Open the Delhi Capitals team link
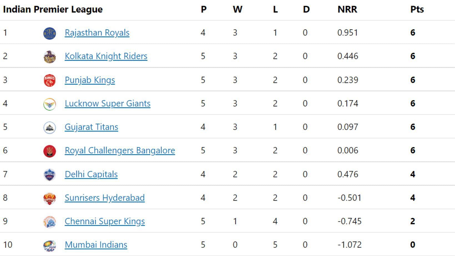The height and width of the screenshot is (256, 455). point(91,174)
